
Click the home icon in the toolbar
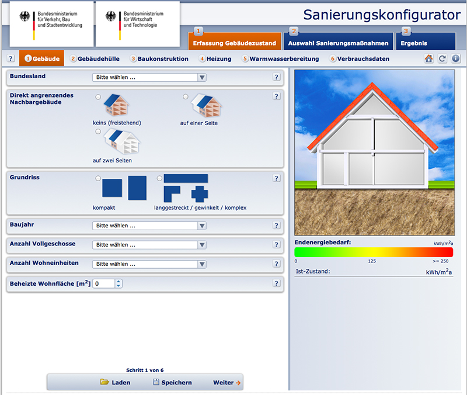pyautogui.click(x=429, y=58)
